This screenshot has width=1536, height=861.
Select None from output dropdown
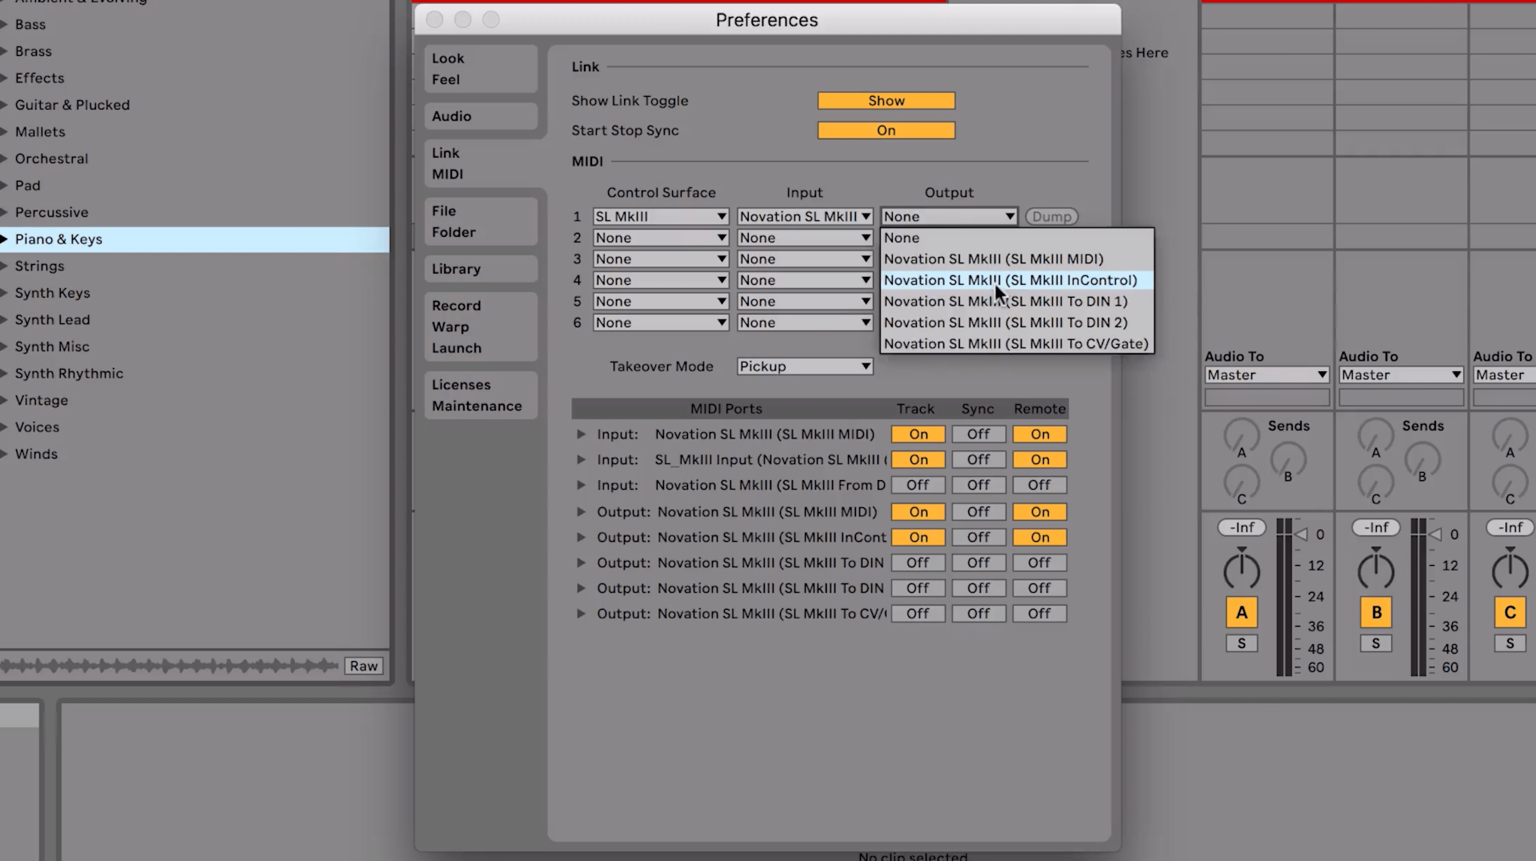(x=902, y=237)
